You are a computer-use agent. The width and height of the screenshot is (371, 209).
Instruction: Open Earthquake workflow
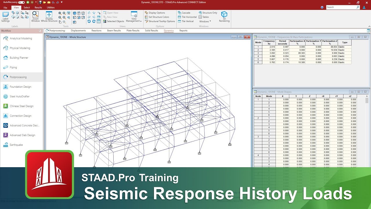[x=21, y=145]
